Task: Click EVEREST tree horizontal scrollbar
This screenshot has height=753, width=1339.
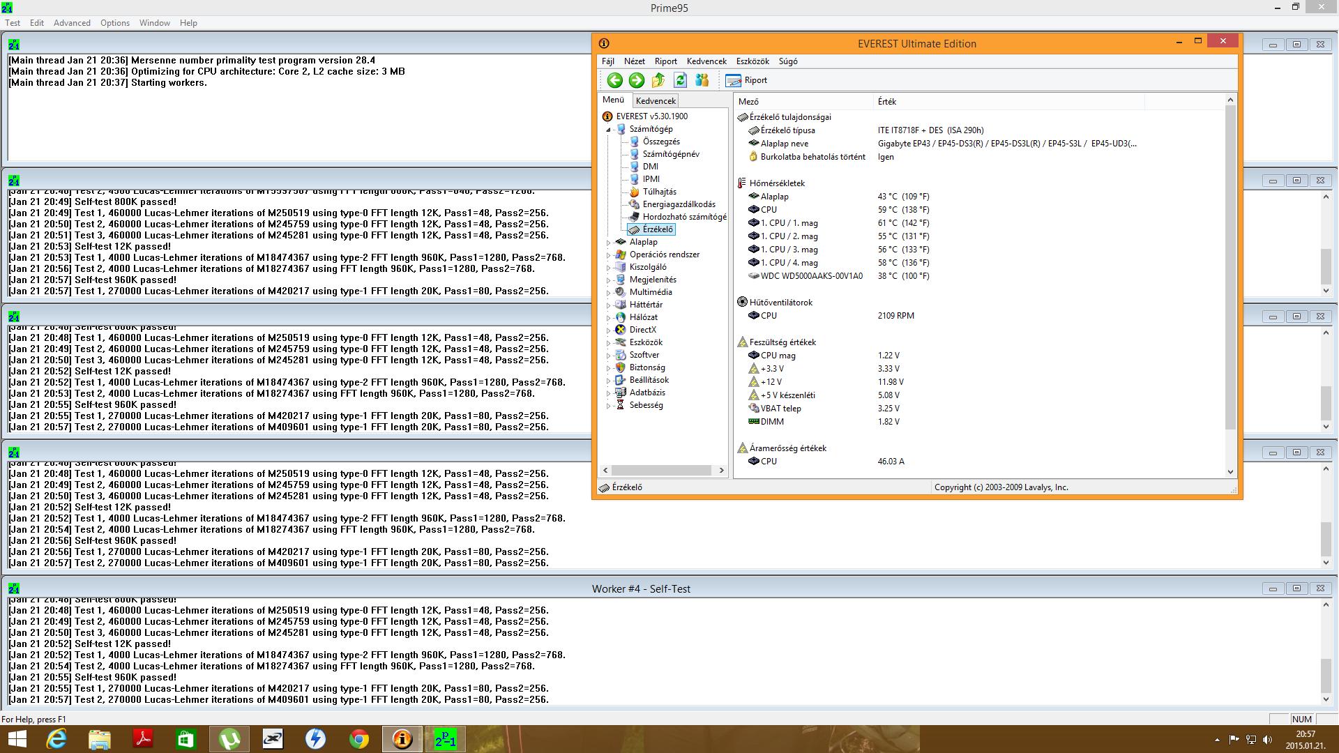Action: coord(661,471)
